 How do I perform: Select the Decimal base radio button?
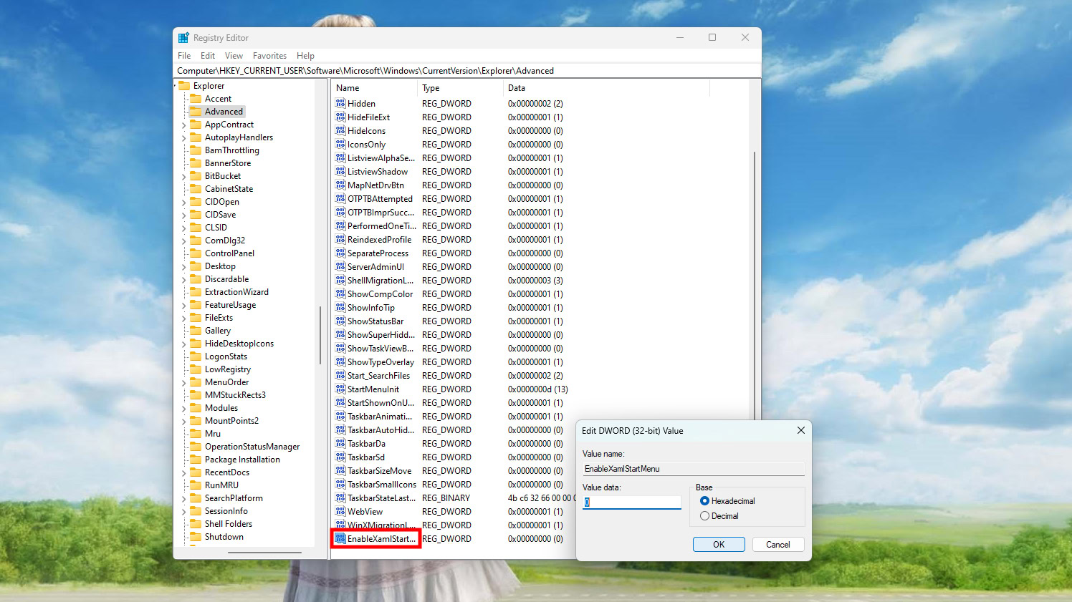click(704, 516)
